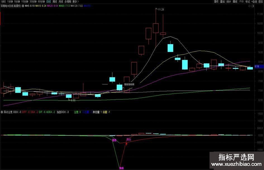Click the 标记 mark button

coord(248,1)
